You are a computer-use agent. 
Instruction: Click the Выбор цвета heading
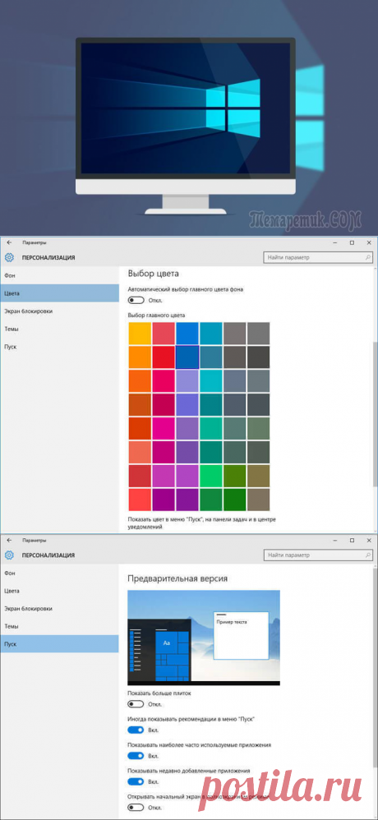point(153,274)
